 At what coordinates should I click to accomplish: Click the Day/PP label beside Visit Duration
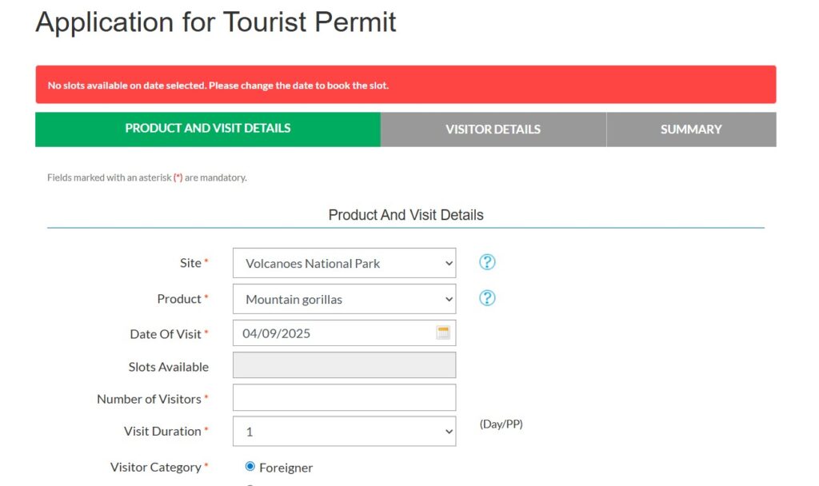click(x=500, y=424)
